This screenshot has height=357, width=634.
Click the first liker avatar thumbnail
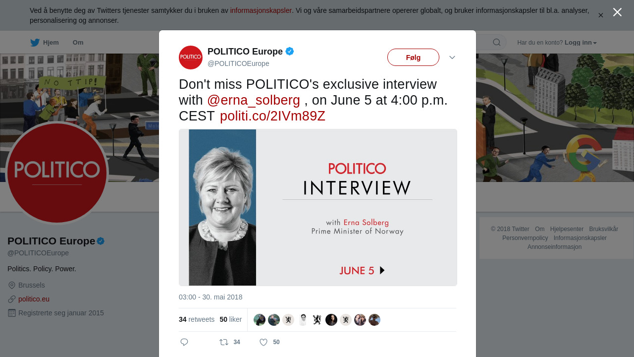click(x=260, y=320)
